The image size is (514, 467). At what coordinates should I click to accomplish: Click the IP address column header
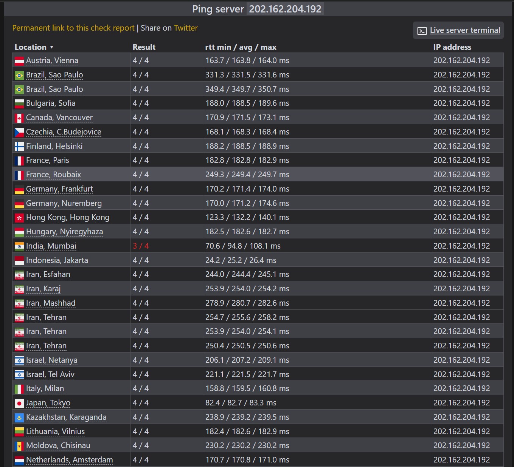pos(452,47)
